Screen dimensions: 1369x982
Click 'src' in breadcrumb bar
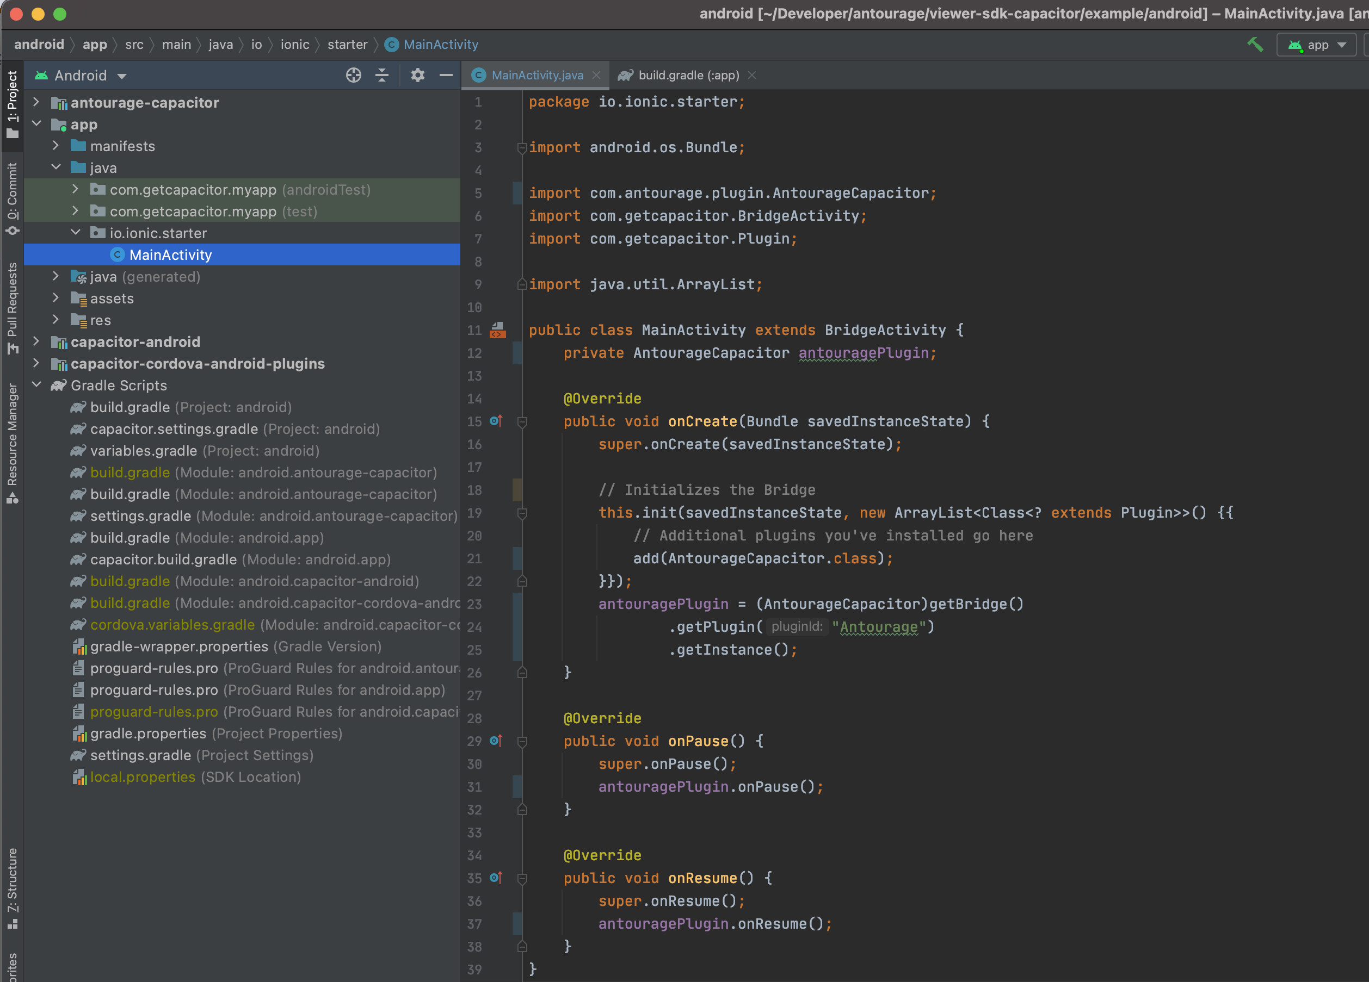click(134, 45)
